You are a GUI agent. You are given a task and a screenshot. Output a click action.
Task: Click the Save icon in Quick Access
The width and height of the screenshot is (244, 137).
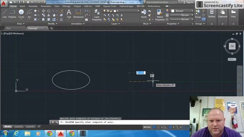pyautogui.click(x=19, y=2)
